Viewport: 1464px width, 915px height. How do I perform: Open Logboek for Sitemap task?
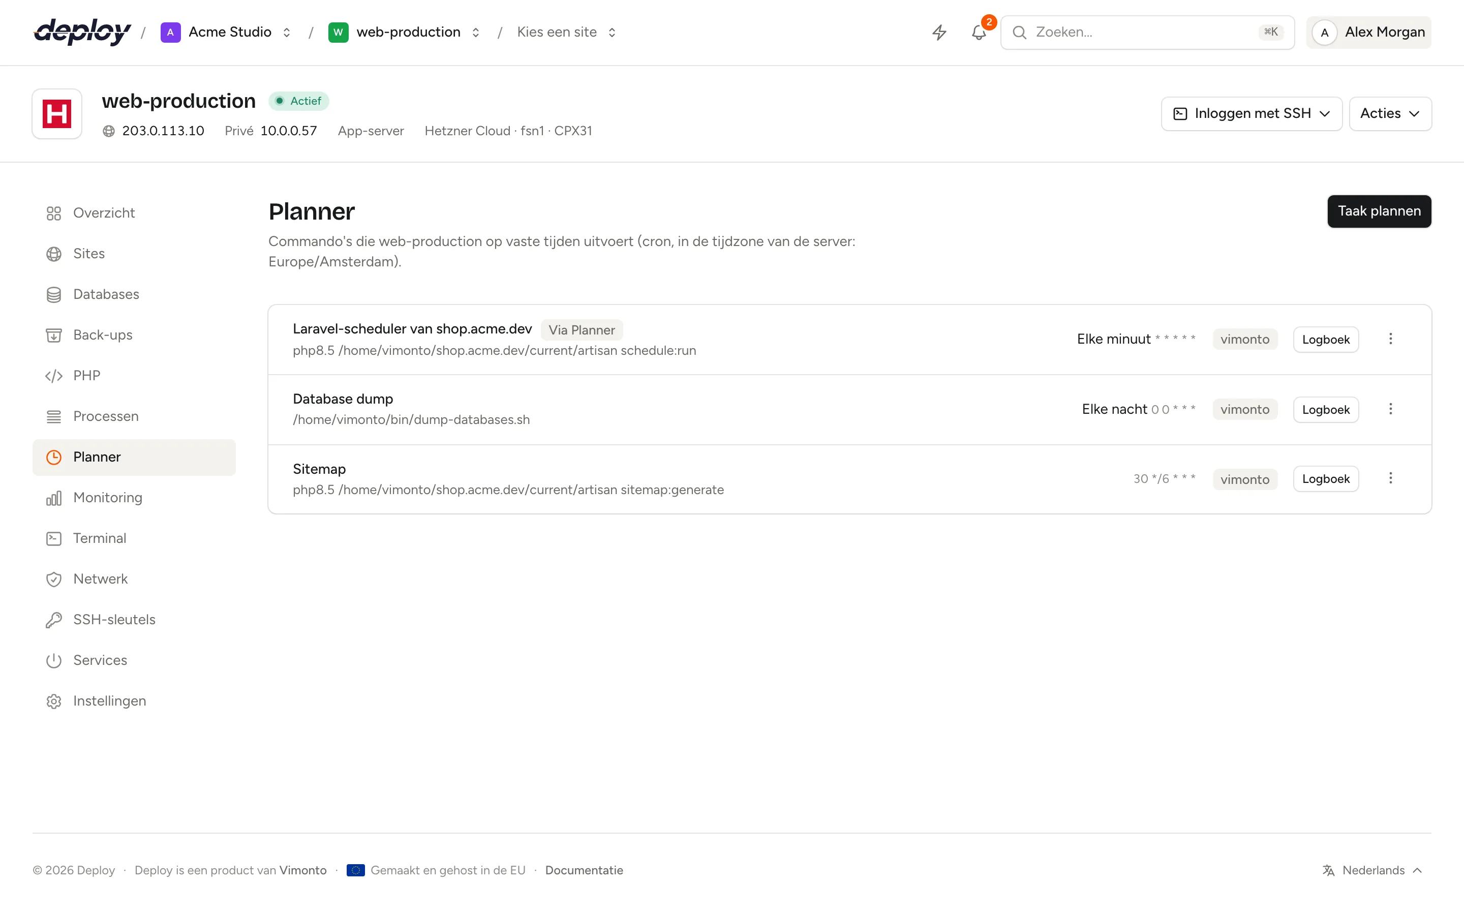[1325, 479]
